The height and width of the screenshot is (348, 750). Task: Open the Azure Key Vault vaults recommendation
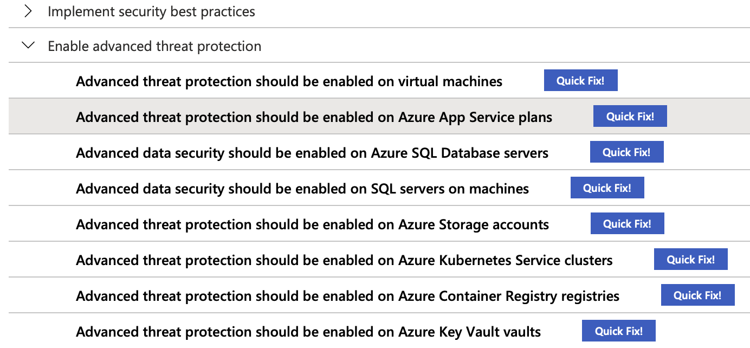(308, 331)
